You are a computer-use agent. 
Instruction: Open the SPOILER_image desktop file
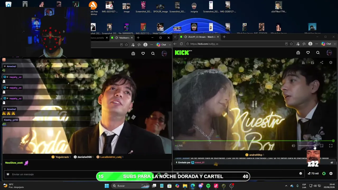(160, 7)
